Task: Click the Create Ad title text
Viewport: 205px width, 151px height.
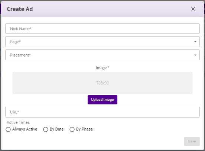Action: point(20,9)
